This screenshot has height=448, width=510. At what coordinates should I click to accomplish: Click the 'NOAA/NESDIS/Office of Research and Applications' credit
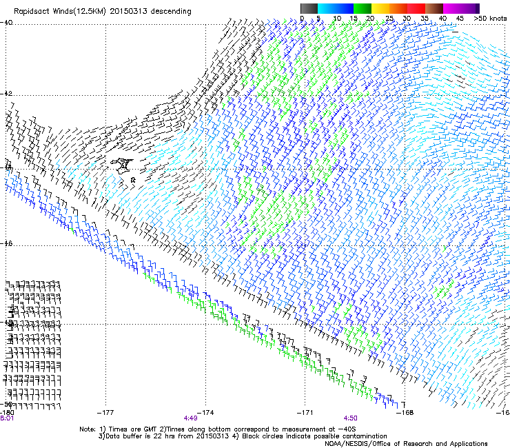[x=406, y=444]
